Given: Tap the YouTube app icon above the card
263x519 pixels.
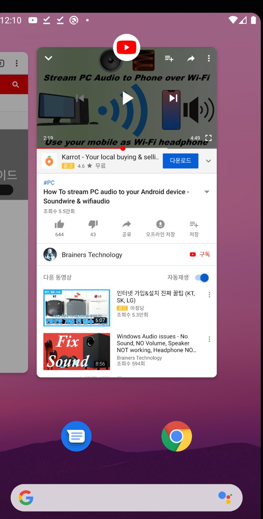Looking at the screenshot, I should point(127,47).
